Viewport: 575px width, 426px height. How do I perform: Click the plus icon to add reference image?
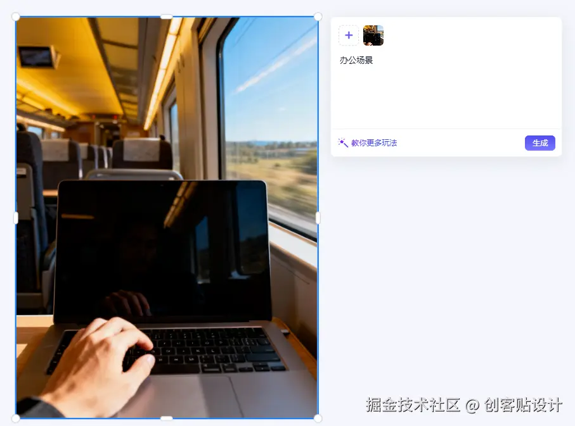coord(349,35)
